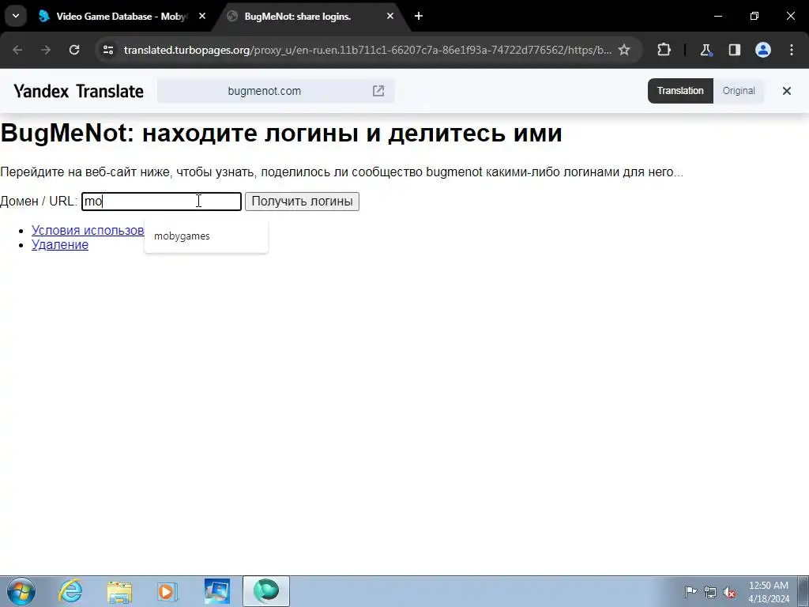Open the Chrome profile avatar
809x607 pixels.
click(x=763, y=50)
